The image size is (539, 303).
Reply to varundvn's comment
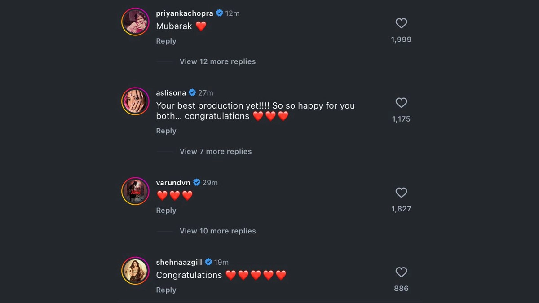click(x=166, y=210)
